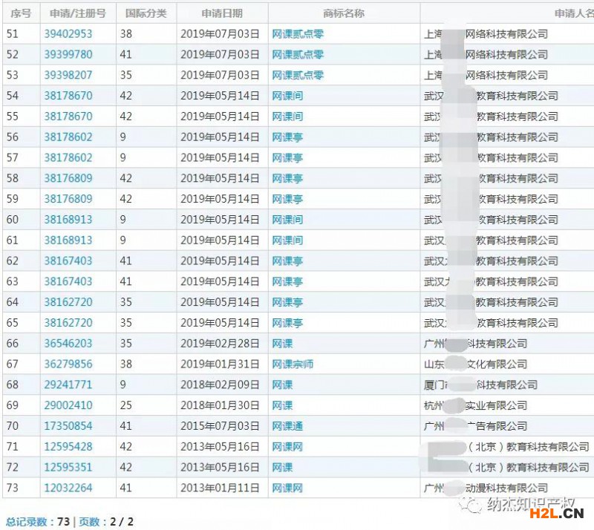This screenshot has height=530, width=594.
Task: Open registration 38178670 in row 54
Action: pos(68,96)
